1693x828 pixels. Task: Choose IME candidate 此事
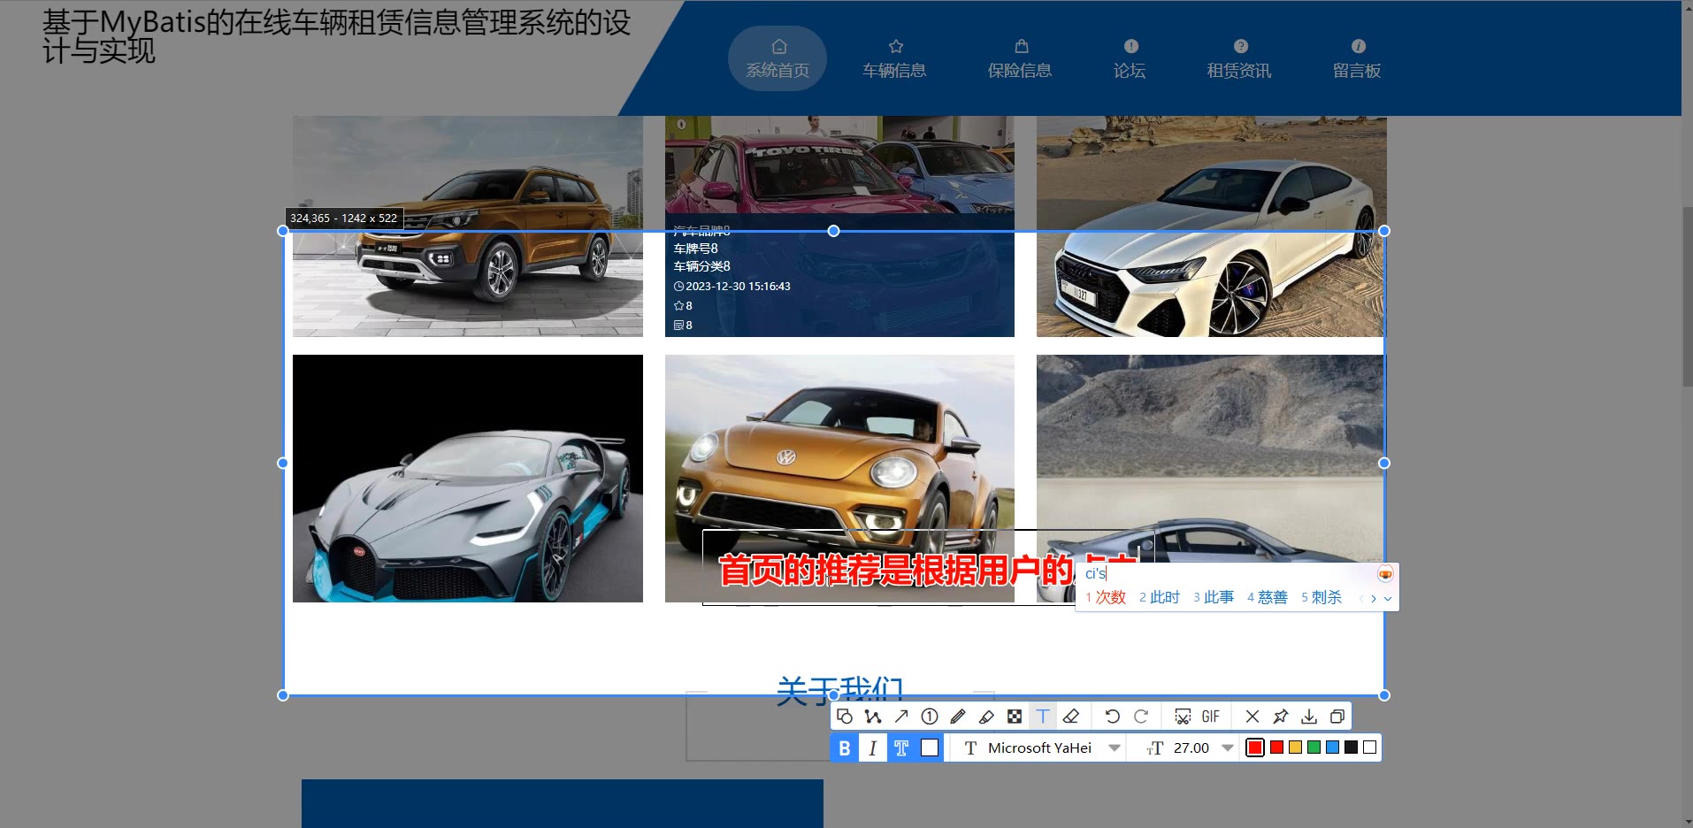click(1214, 598)
